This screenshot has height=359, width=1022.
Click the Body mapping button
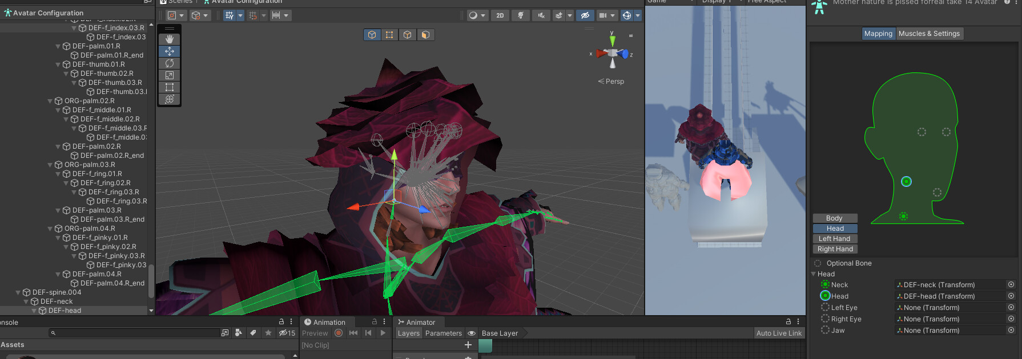coord(835,218)
